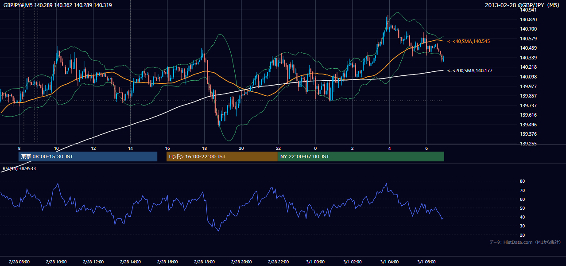Click price axis value 140.941
This screenshot has height=266, width=566.
click(x=528, y=10)
